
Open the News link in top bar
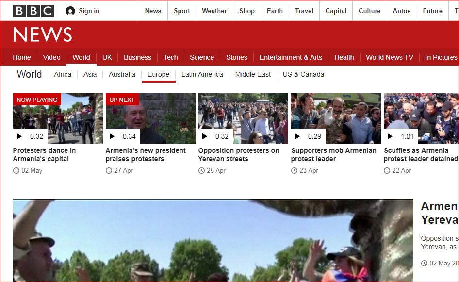coord(153,11)
